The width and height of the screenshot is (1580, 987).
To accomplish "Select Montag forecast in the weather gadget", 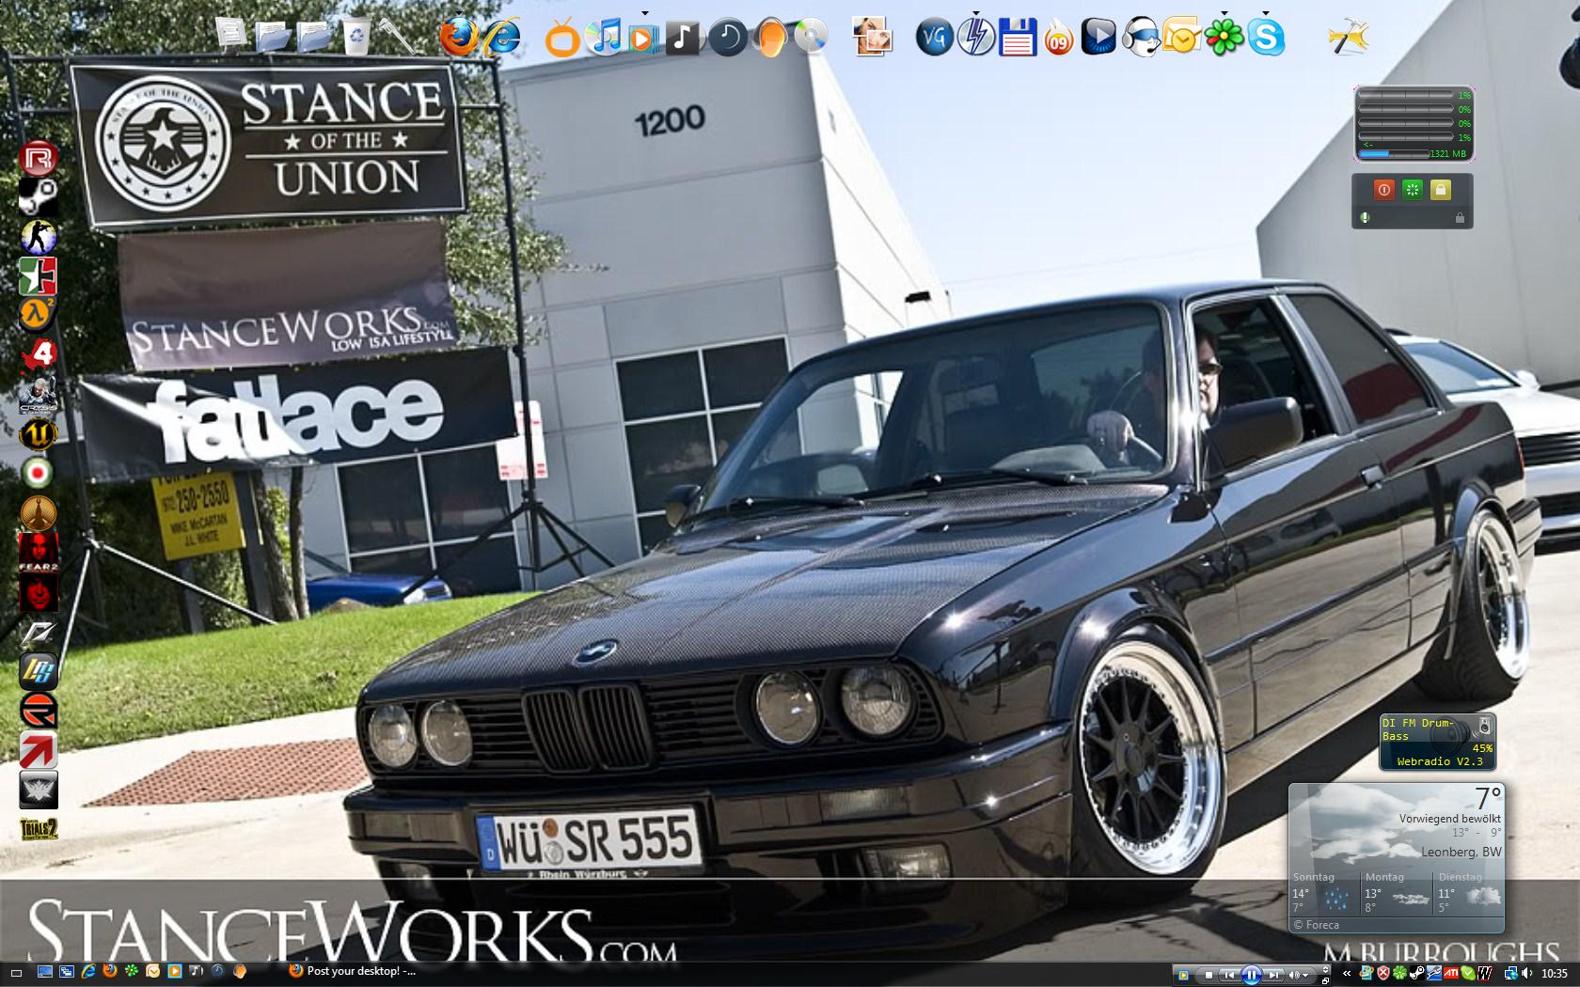I will [x=1397, y=892].
